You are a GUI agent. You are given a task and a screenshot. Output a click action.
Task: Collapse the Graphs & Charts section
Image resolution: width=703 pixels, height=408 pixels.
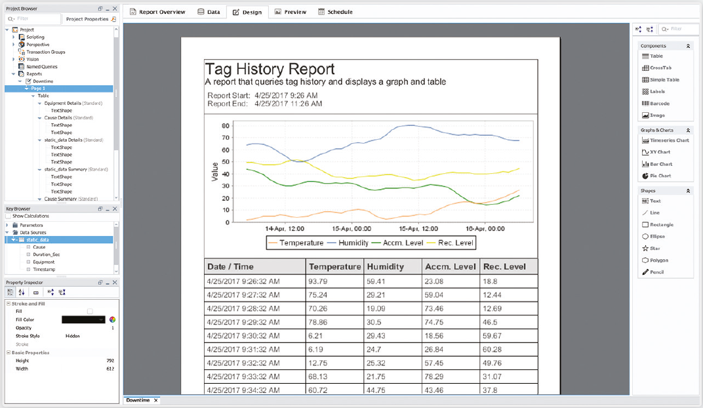click(688, 131)
